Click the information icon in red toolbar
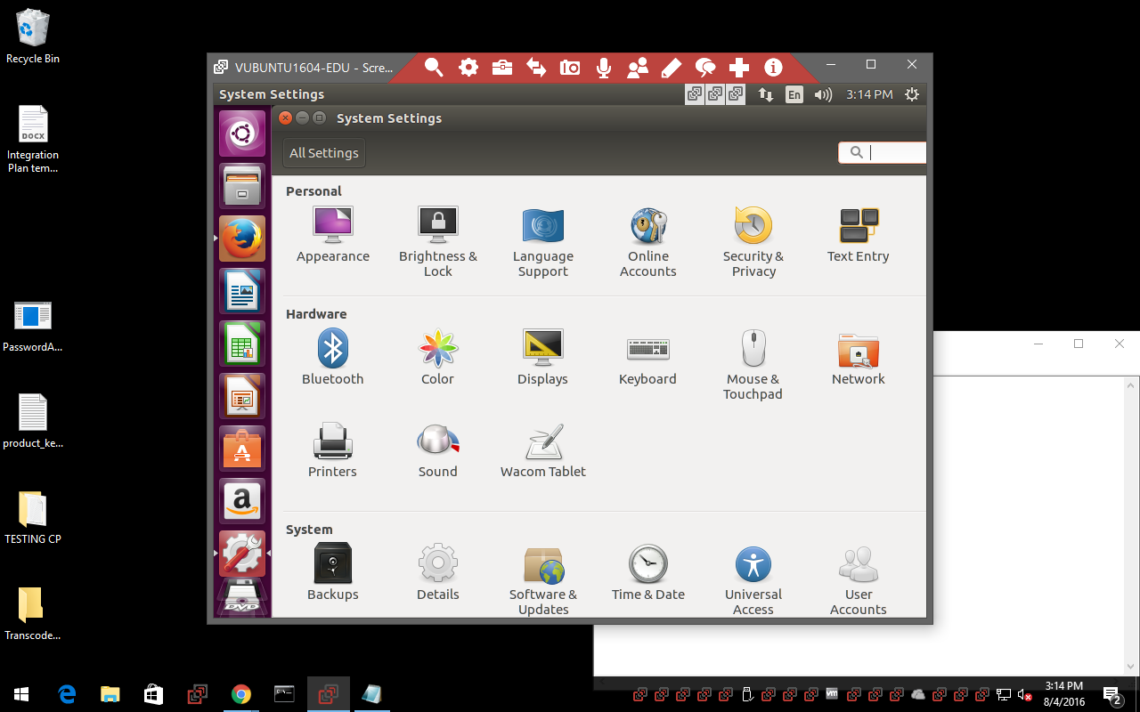1140x712 pixels. click(x=773, y=68)
